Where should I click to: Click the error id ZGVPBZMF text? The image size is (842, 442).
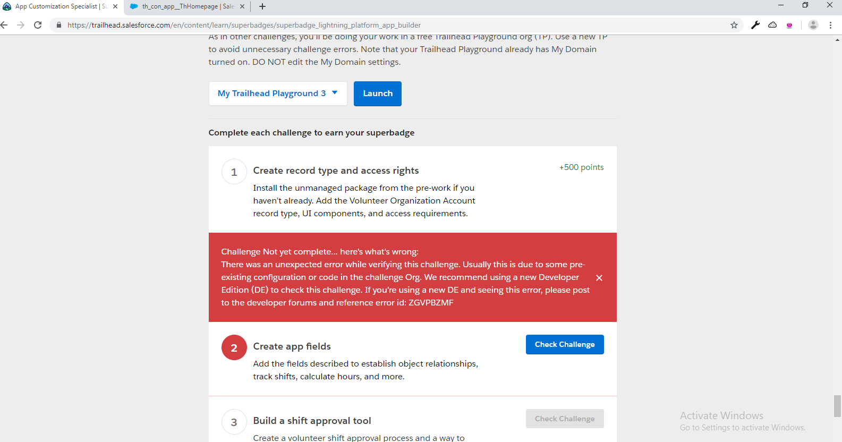coord(431,303)
